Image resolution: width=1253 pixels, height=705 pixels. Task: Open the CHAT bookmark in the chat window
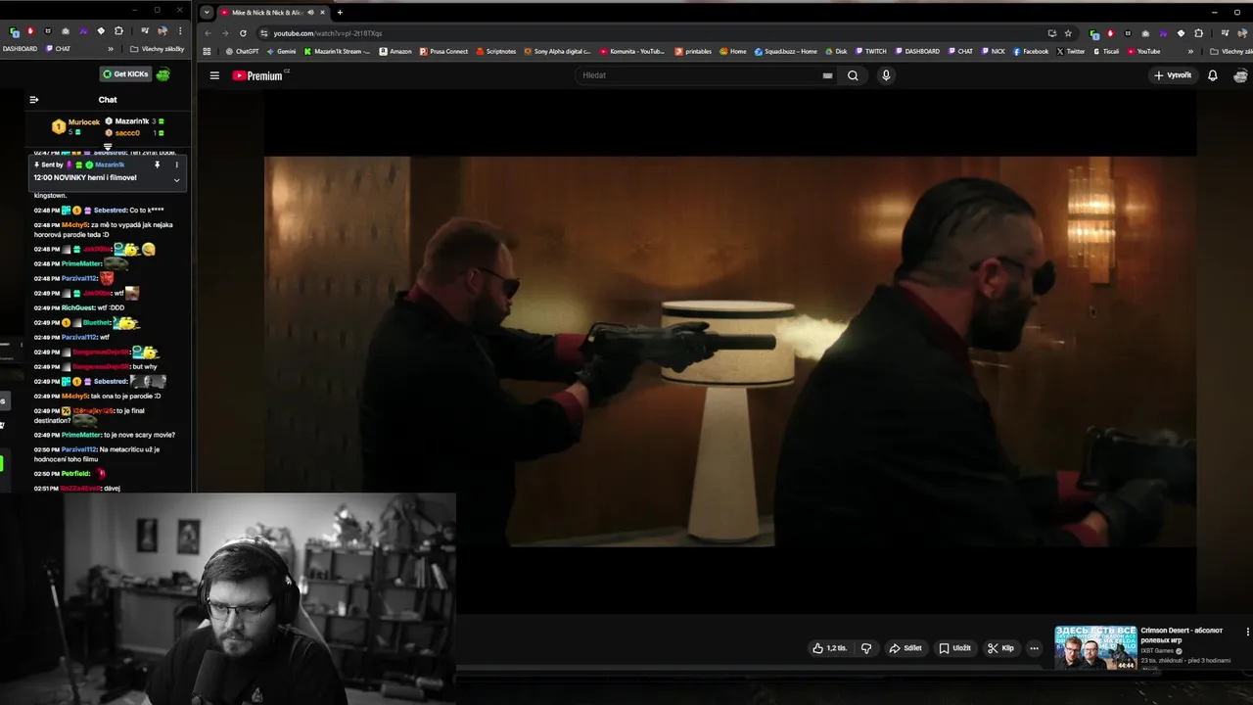[x=58, y=49]
